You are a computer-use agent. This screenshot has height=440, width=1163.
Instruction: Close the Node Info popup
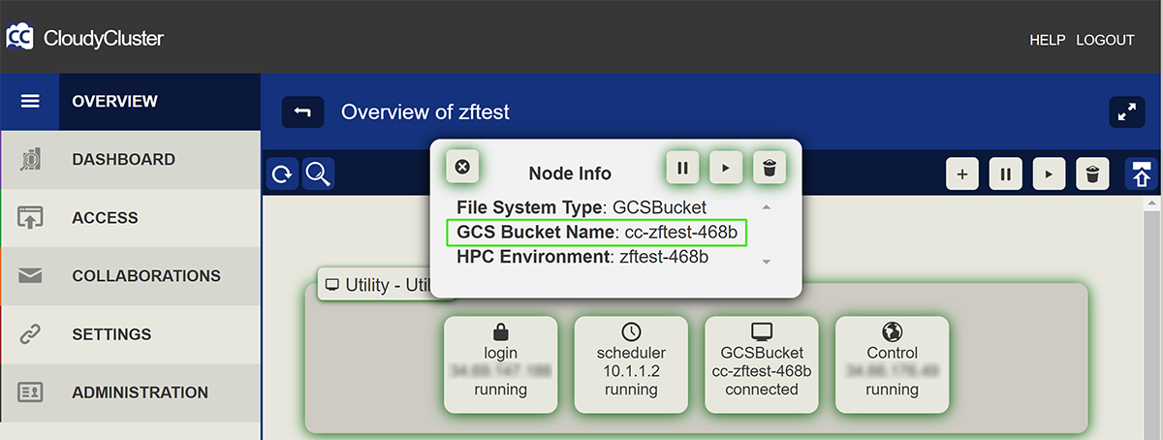tap(462, 167)
